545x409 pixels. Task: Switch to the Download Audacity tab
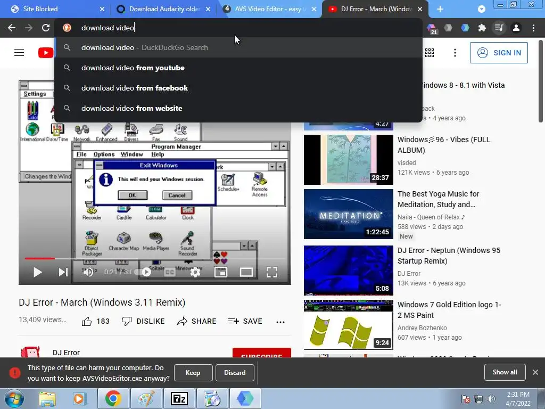163,9
